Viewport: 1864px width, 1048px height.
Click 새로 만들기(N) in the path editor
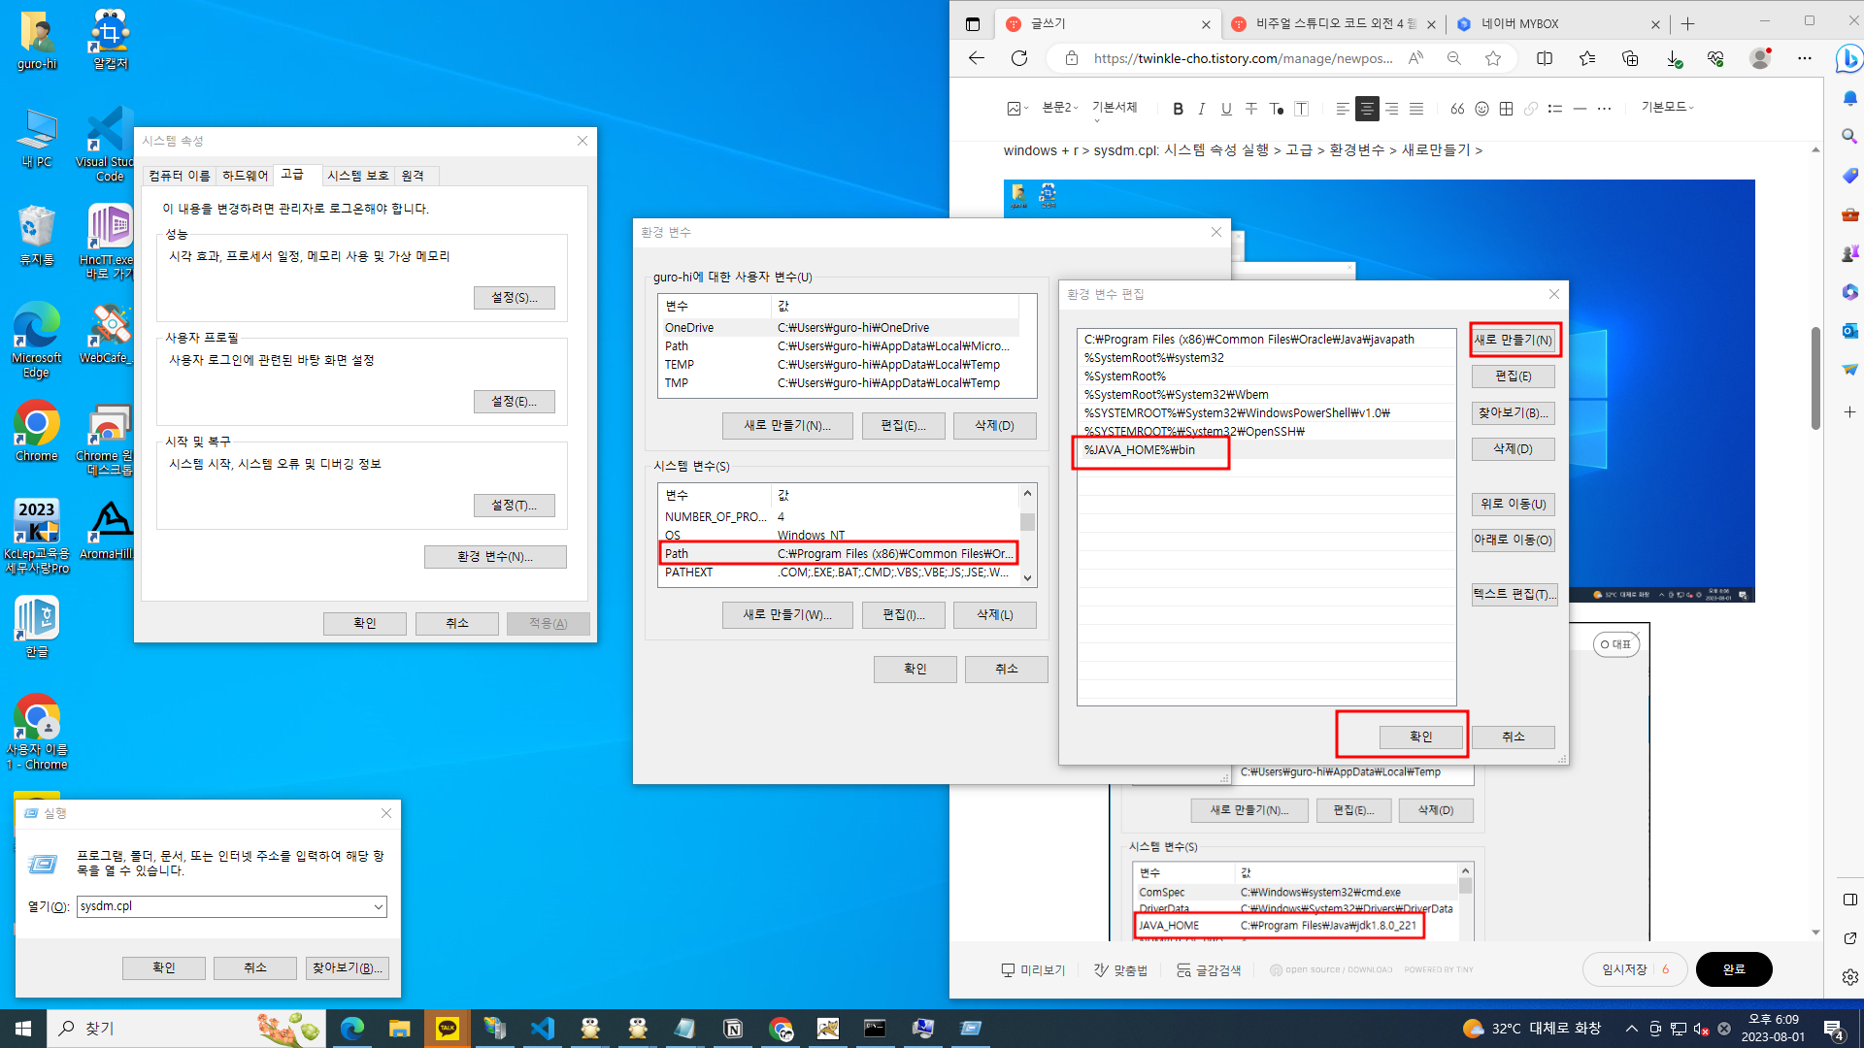coord(1513,340)
